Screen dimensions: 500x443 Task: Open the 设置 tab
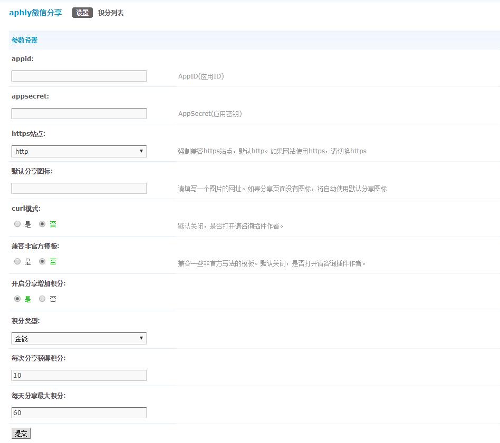(x=82, y=13)
